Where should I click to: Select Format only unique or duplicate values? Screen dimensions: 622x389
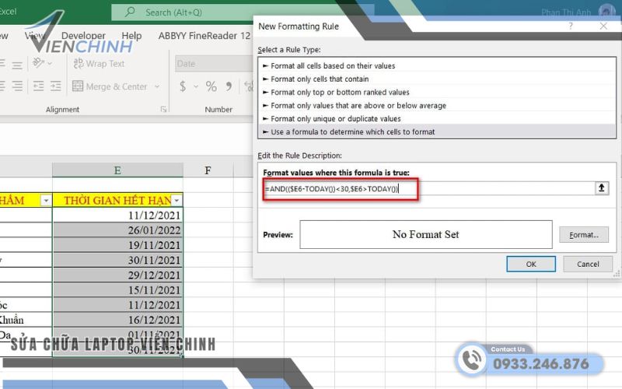coord(436,119)
